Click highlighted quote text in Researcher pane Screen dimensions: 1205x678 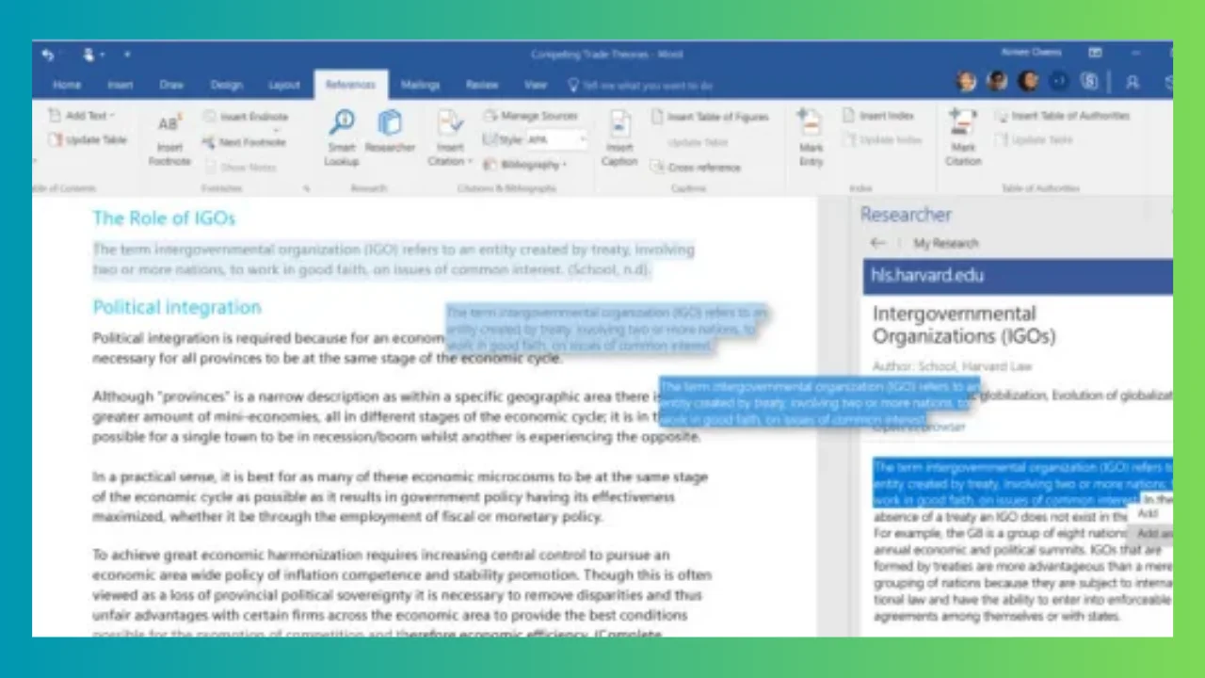pos(1023,483)
